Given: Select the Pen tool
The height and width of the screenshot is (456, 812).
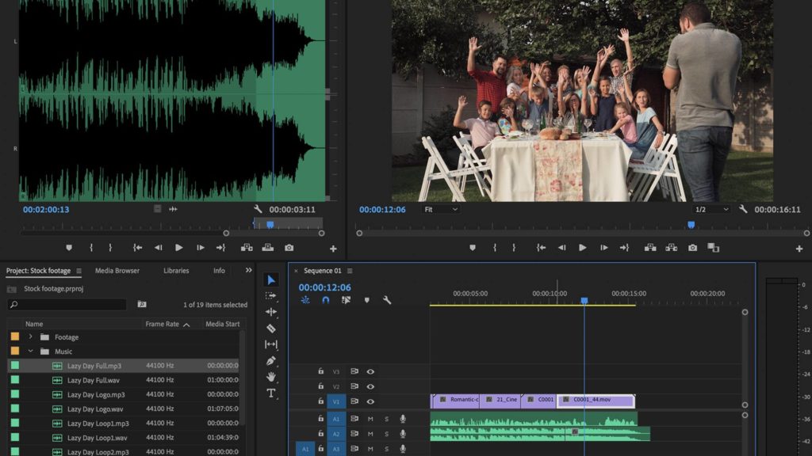Looking at the screenshot, I should click(271, 361).
